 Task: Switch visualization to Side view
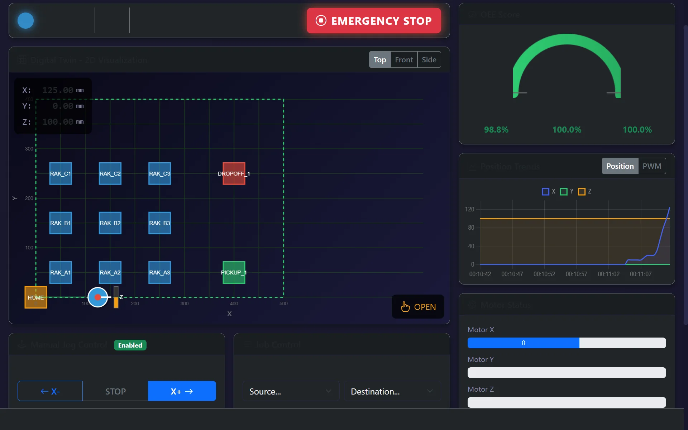pyautogui.click(x=429, y=60)
